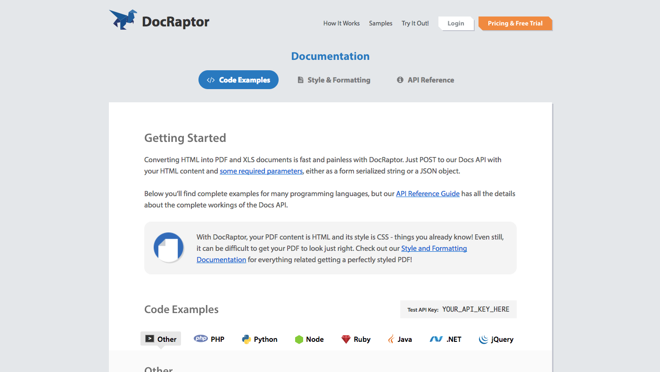Click the YOUR_API_KEY_HERE test key field
This screenshot has width=660, height=372.
(x=476, y=309)
